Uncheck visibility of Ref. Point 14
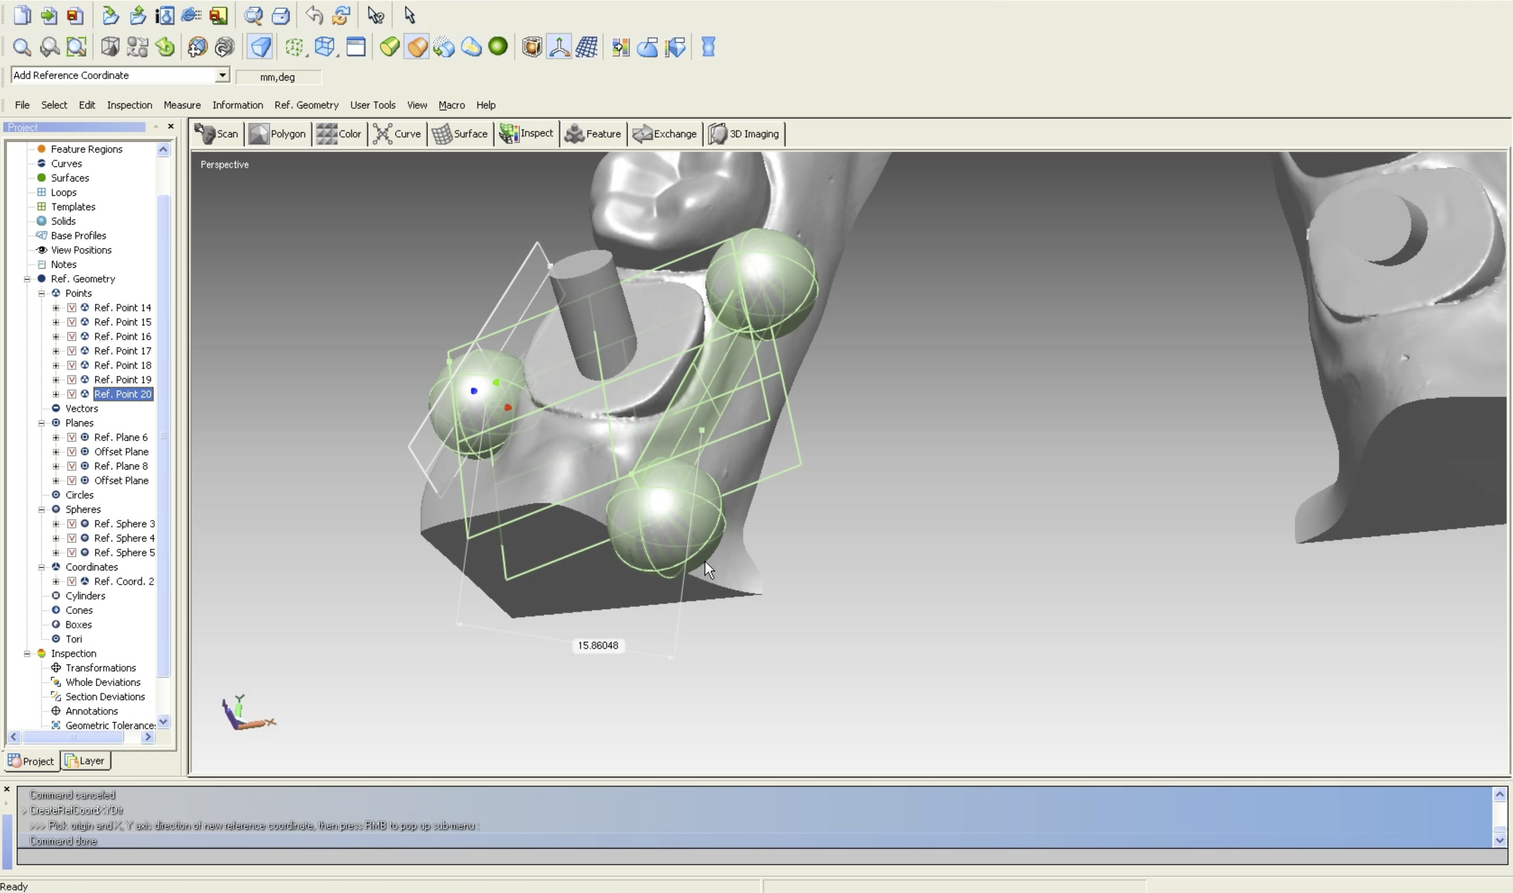Screen dimensions: 1513x893 click(x=72, y=307)
